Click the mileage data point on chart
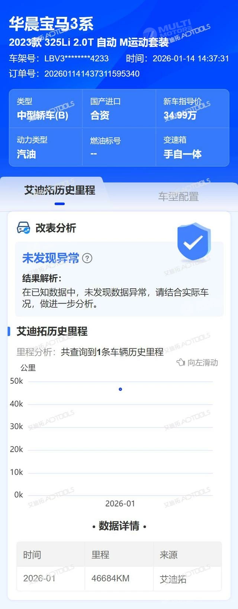 coord(120,389)
